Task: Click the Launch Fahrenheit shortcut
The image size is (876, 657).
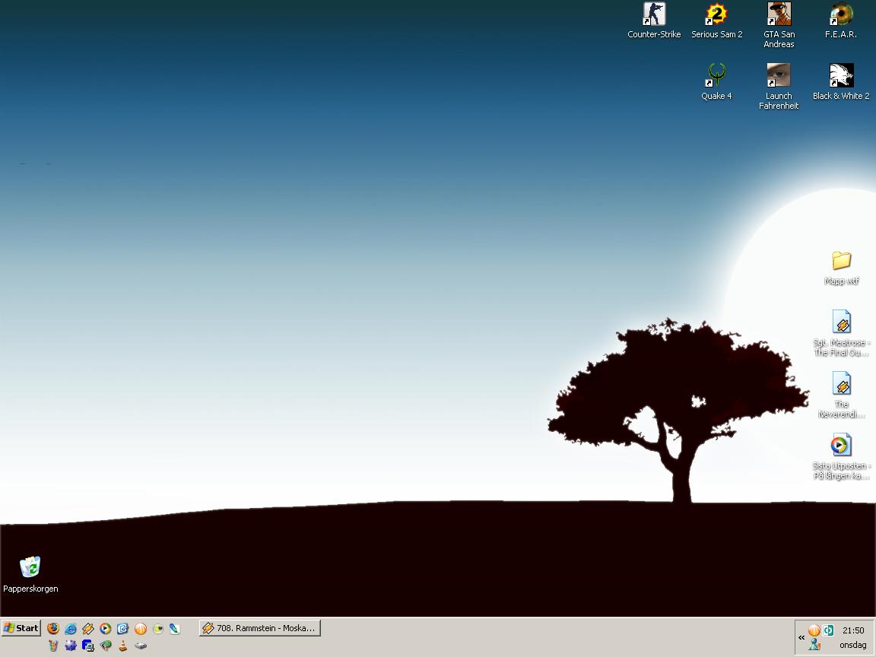Action: click(x=779, y=87)
